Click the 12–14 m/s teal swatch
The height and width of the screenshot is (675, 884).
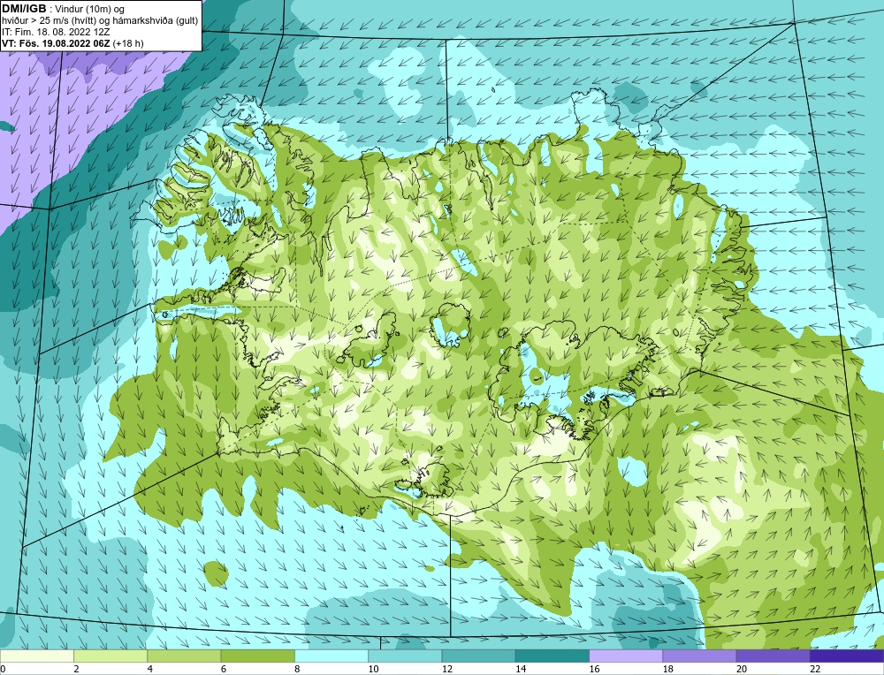478,656
